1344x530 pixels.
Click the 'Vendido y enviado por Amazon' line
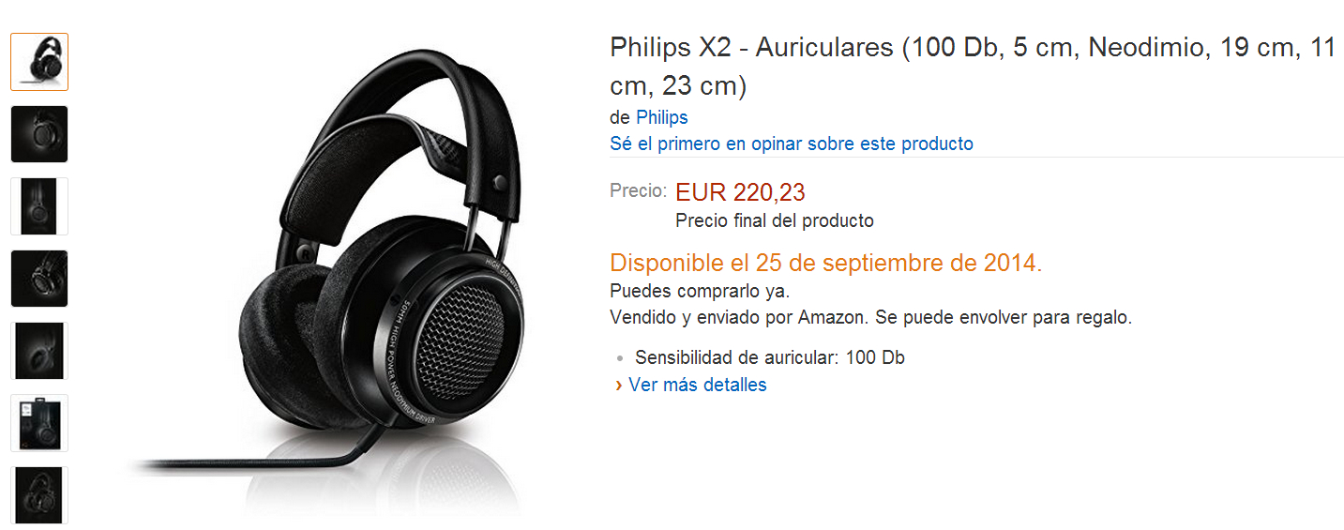click(871, 318)
